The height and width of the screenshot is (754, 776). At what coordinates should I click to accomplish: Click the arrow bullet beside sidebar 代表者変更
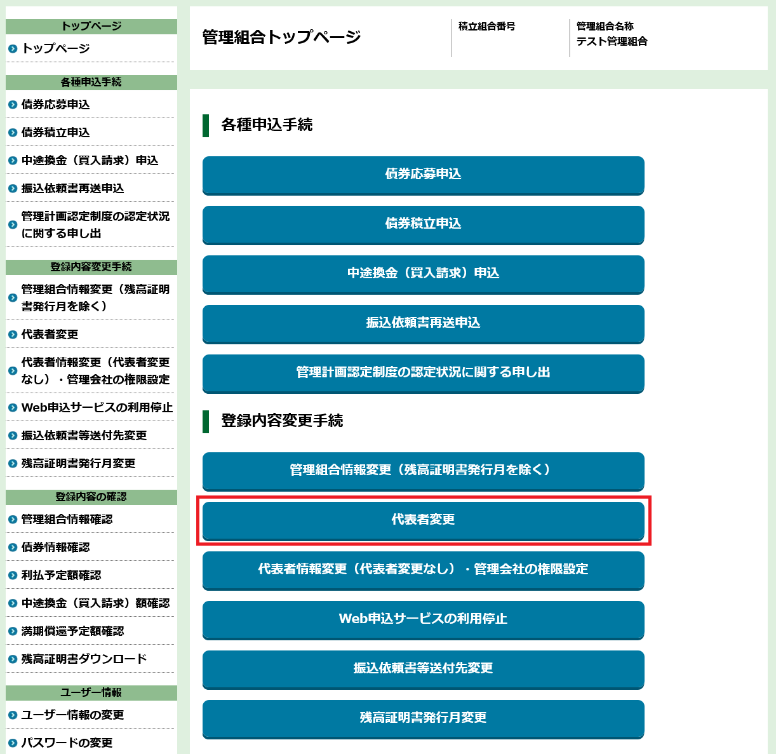coord(12,335)
